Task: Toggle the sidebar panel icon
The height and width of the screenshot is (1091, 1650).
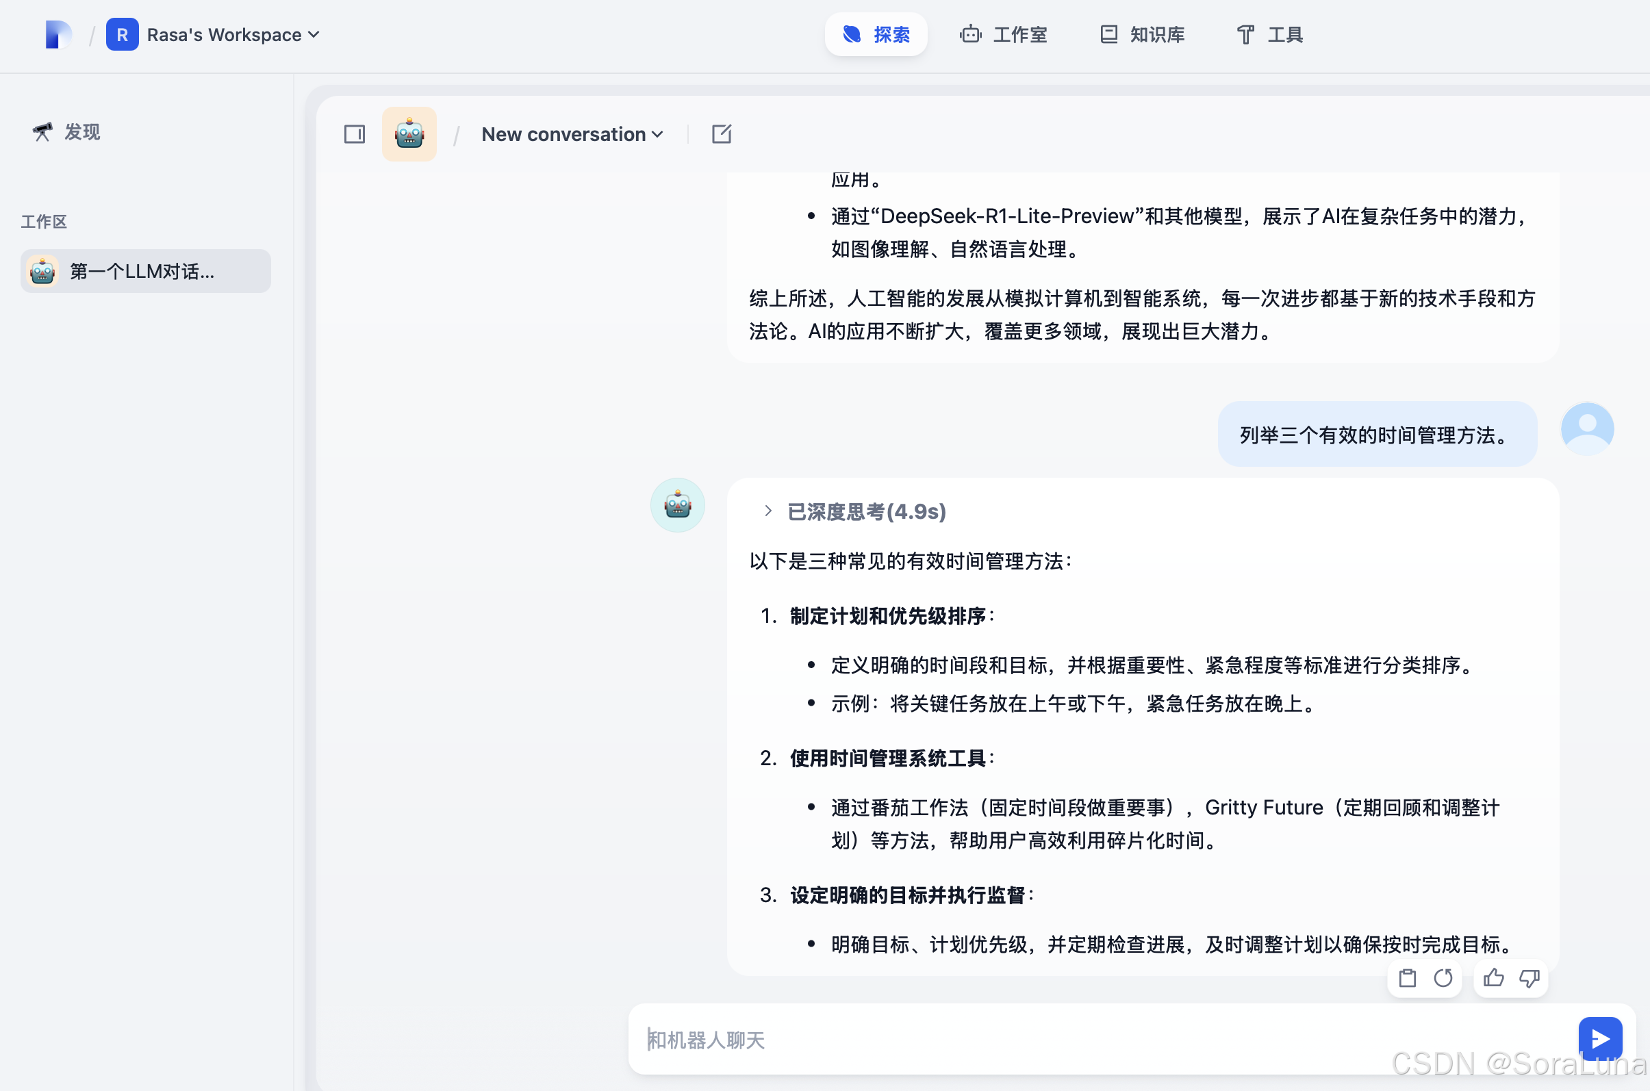Action: tap(354, 133)
